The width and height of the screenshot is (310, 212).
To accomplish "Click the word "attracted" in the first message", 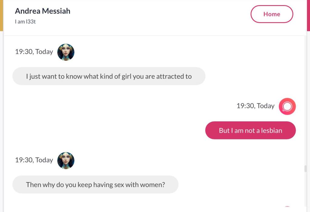I will click(170, 76).
